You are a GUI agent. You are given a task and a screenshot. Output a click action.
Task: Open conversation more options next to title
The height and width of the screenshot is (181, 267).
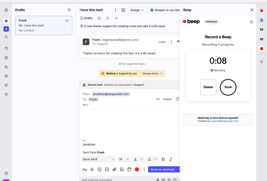(x=115, y=10)
